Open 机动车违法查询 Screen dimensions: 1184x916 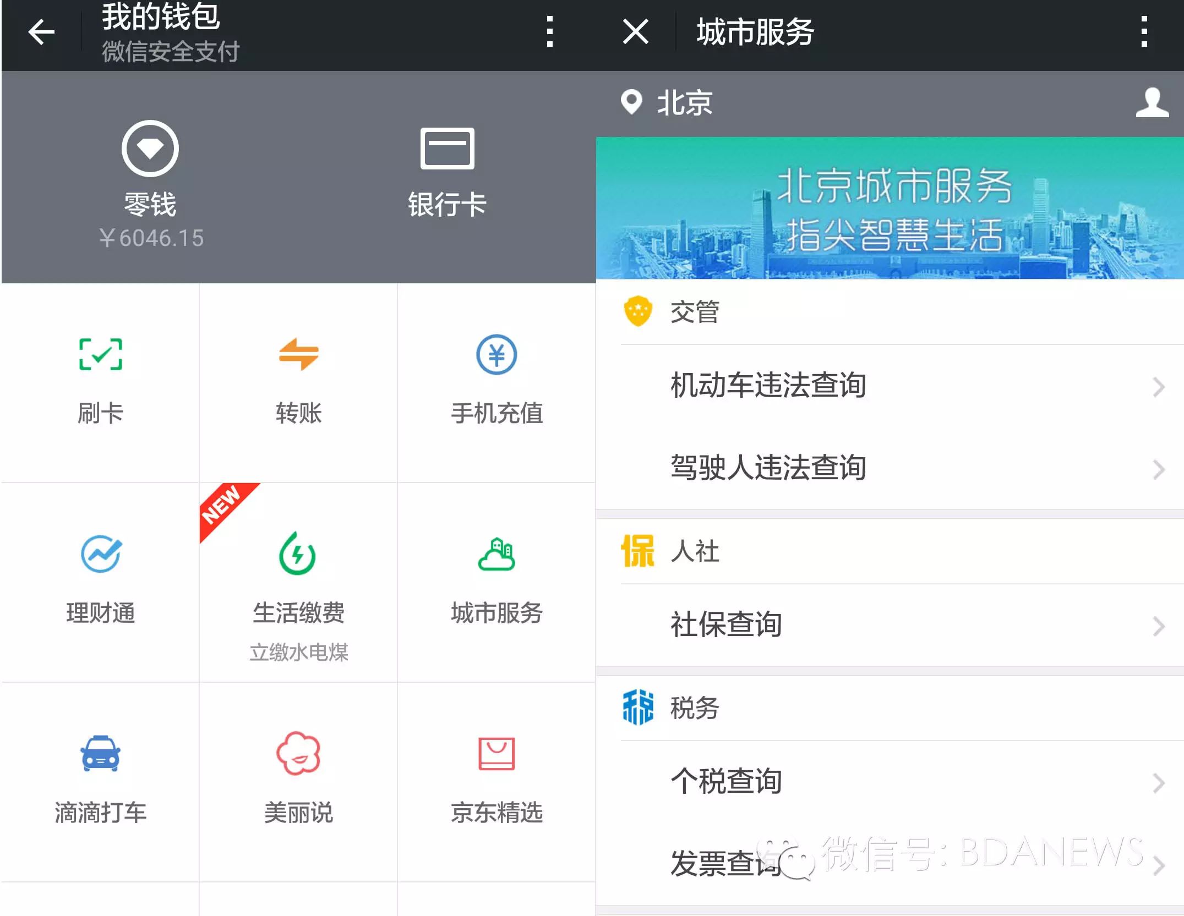[x=890, y=386]
